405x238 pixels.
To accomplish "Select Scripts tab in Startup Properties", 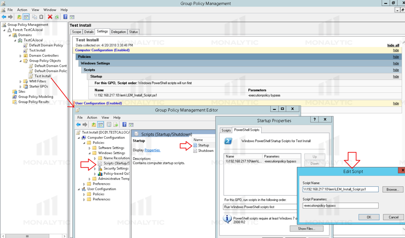I will (226, 130).
